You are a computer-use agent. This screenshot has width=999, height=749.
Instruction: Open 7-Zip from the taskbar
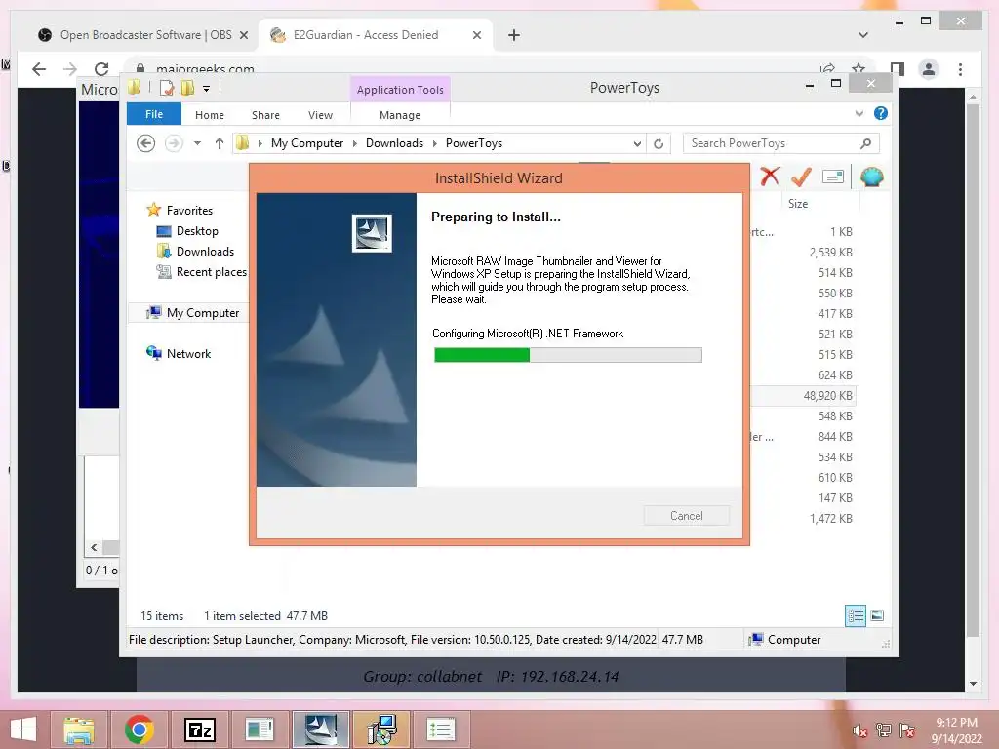pyautogui.click(x=199, y=729)
